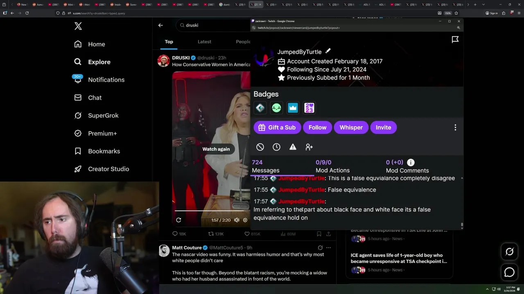Timeout the user with the clock icon

click(276, 147)
